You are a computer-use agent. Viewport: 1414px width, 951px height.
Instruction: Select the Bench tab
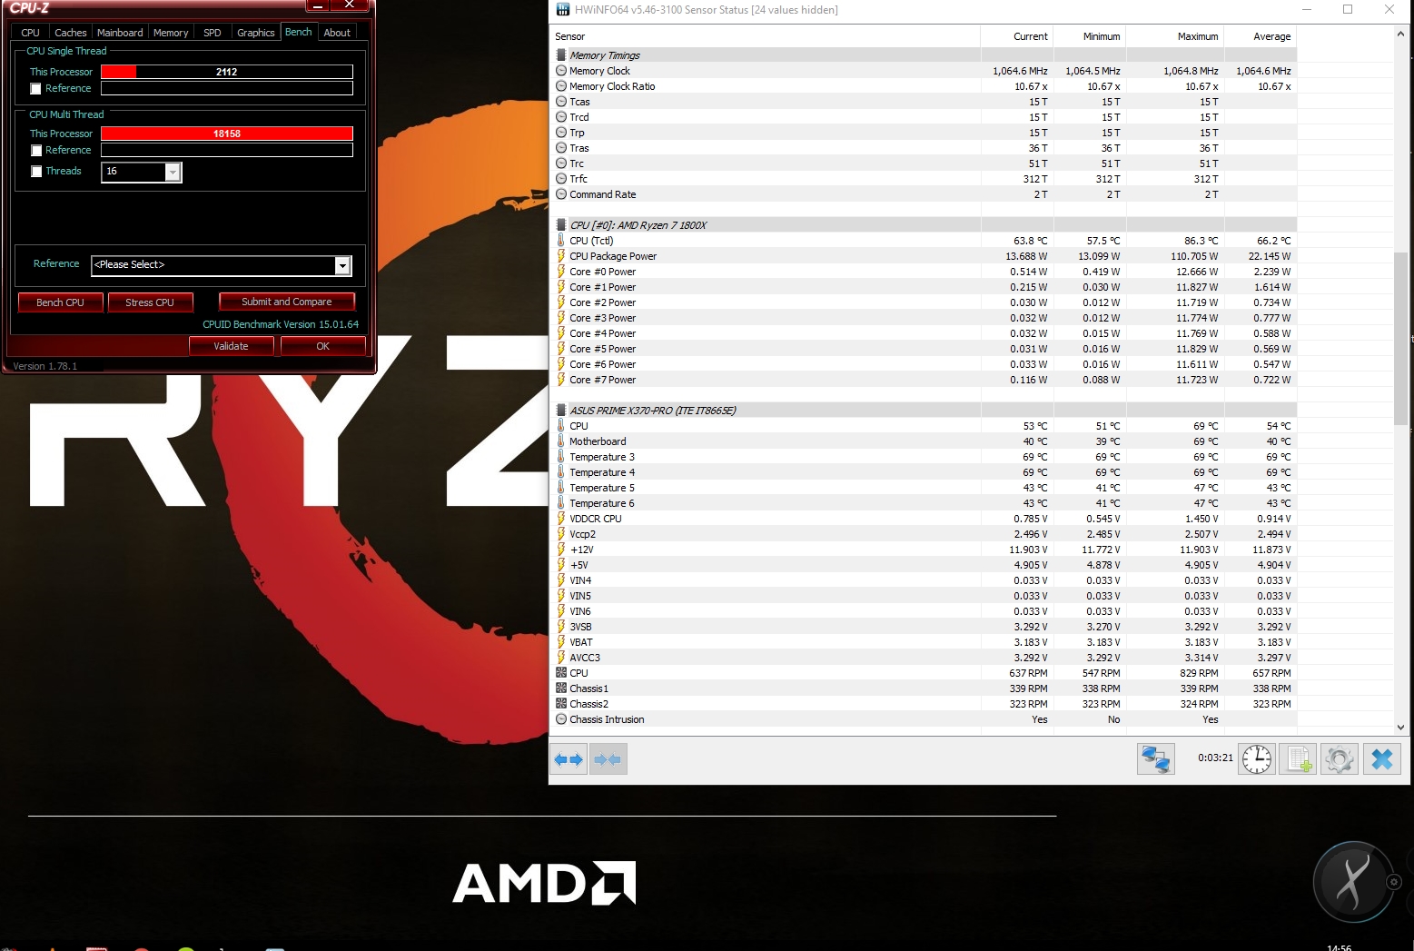click(299, 32)
